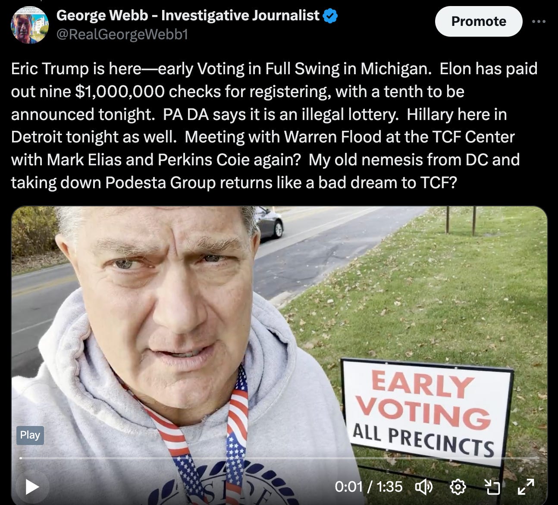Image resolution: width=558 pixels, height=505 pixels.
Task: Mute the video using the speaker icon
Action: [423, 487]
